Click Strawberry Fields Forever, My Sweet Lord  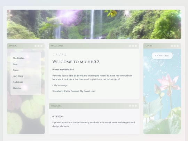pos(74,91)
